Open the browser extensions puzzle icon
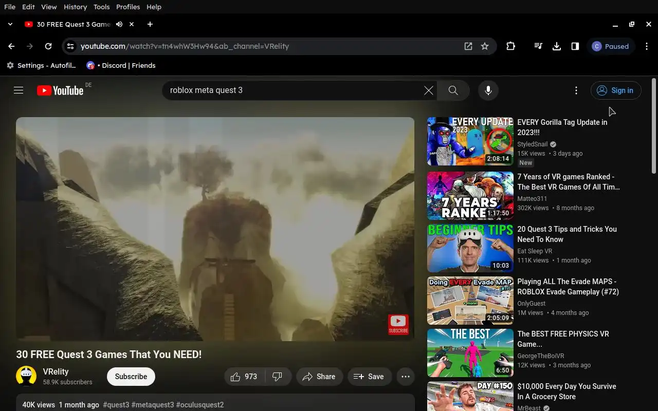The height and width of the screenshot is (411, 658). click(x=510, y=46)
